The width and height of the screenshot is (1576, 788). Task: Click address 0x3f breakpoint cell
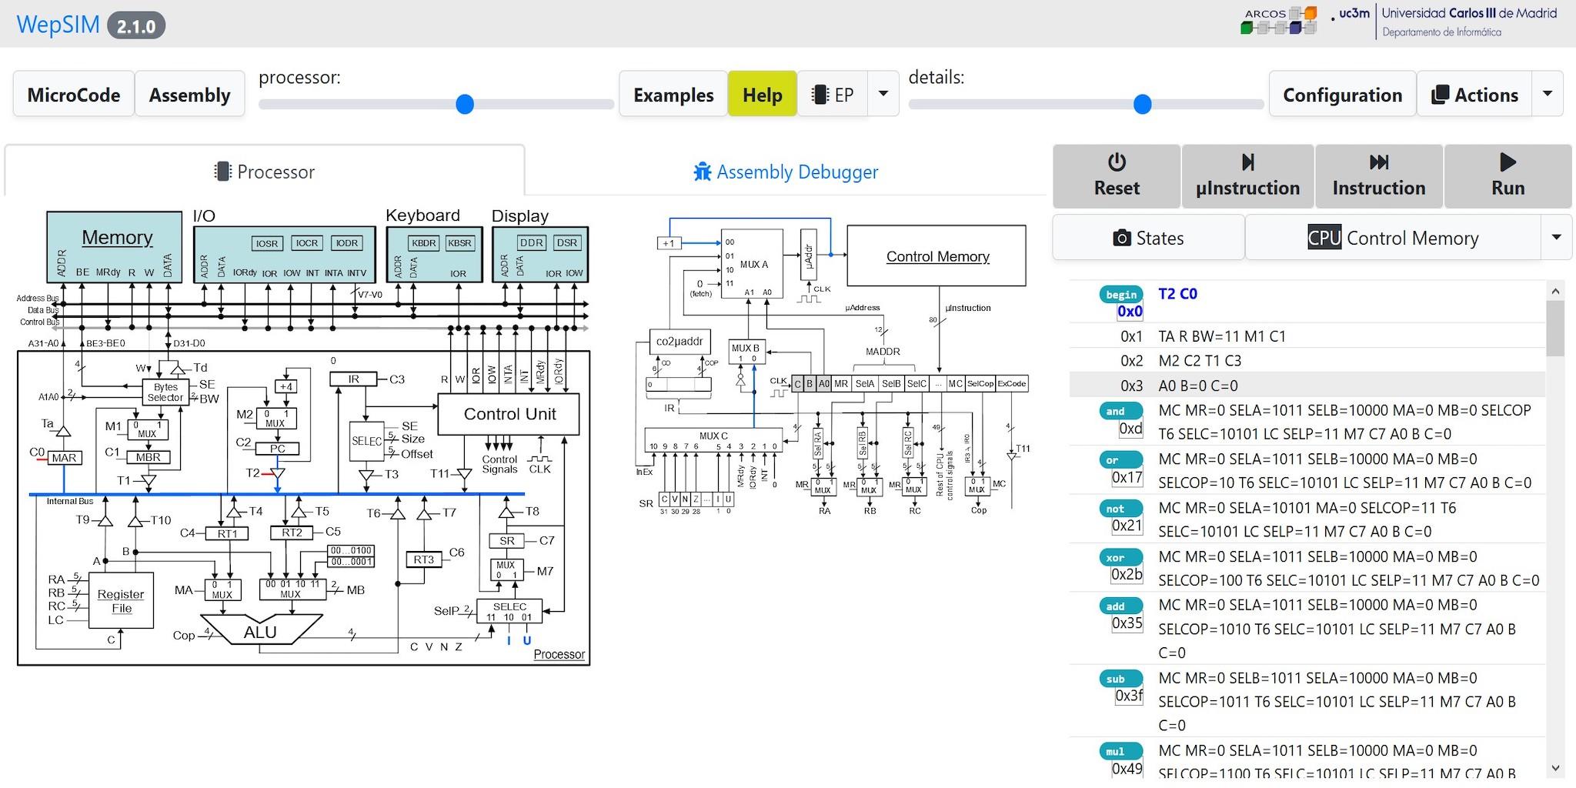pyautogui.click(x=1129, y=696)
